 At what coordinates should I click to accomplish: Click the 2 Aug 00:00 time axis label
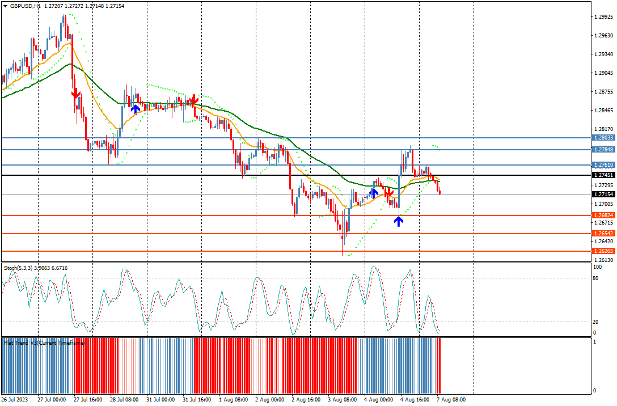pyautogui.click(x=269, y=400)
